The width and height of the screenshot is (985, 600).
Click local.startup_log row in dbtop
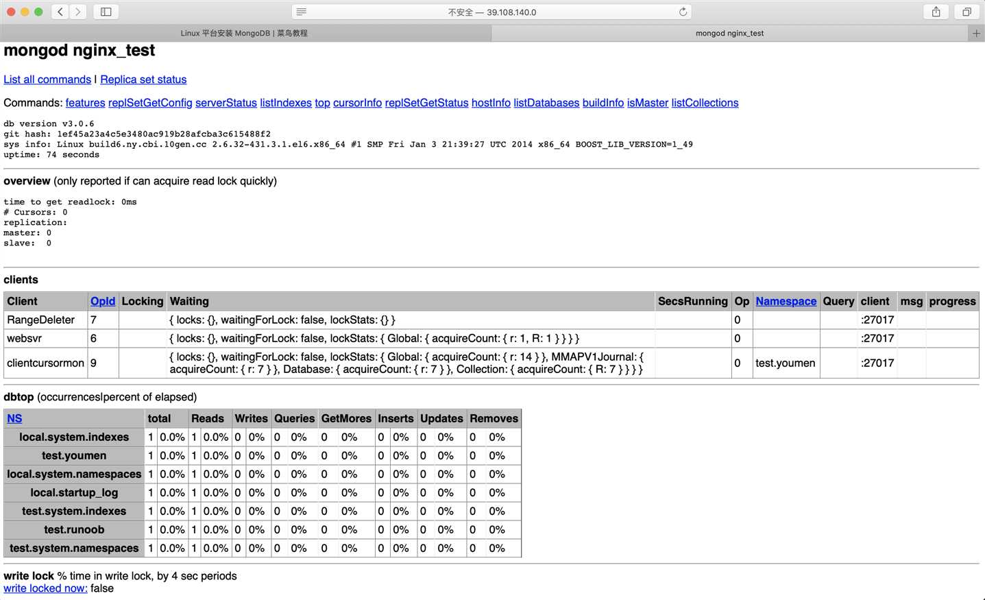click(x=74, y=492)
